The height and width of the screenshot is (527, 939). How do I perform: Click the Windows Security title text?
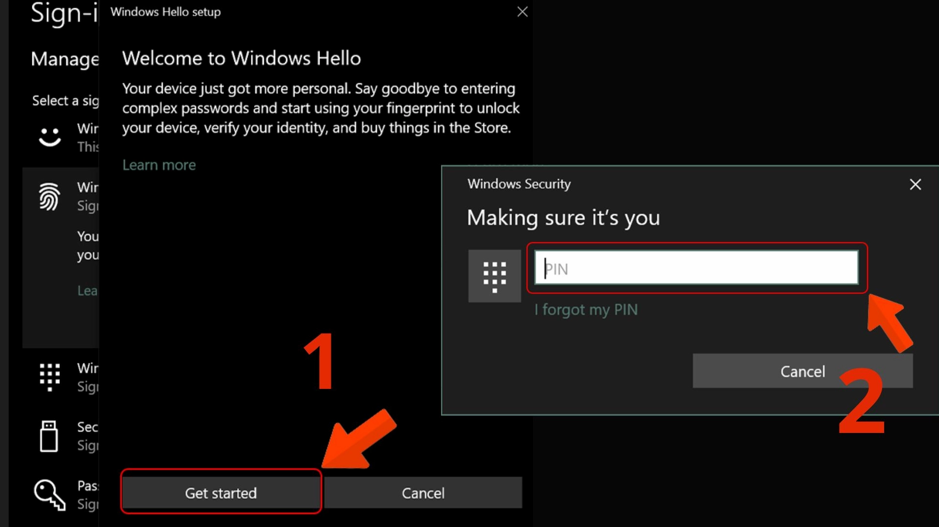[519, 184]
